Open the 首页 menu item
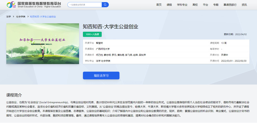The width and height of the screenshot is (257, 123). point(159,5)
